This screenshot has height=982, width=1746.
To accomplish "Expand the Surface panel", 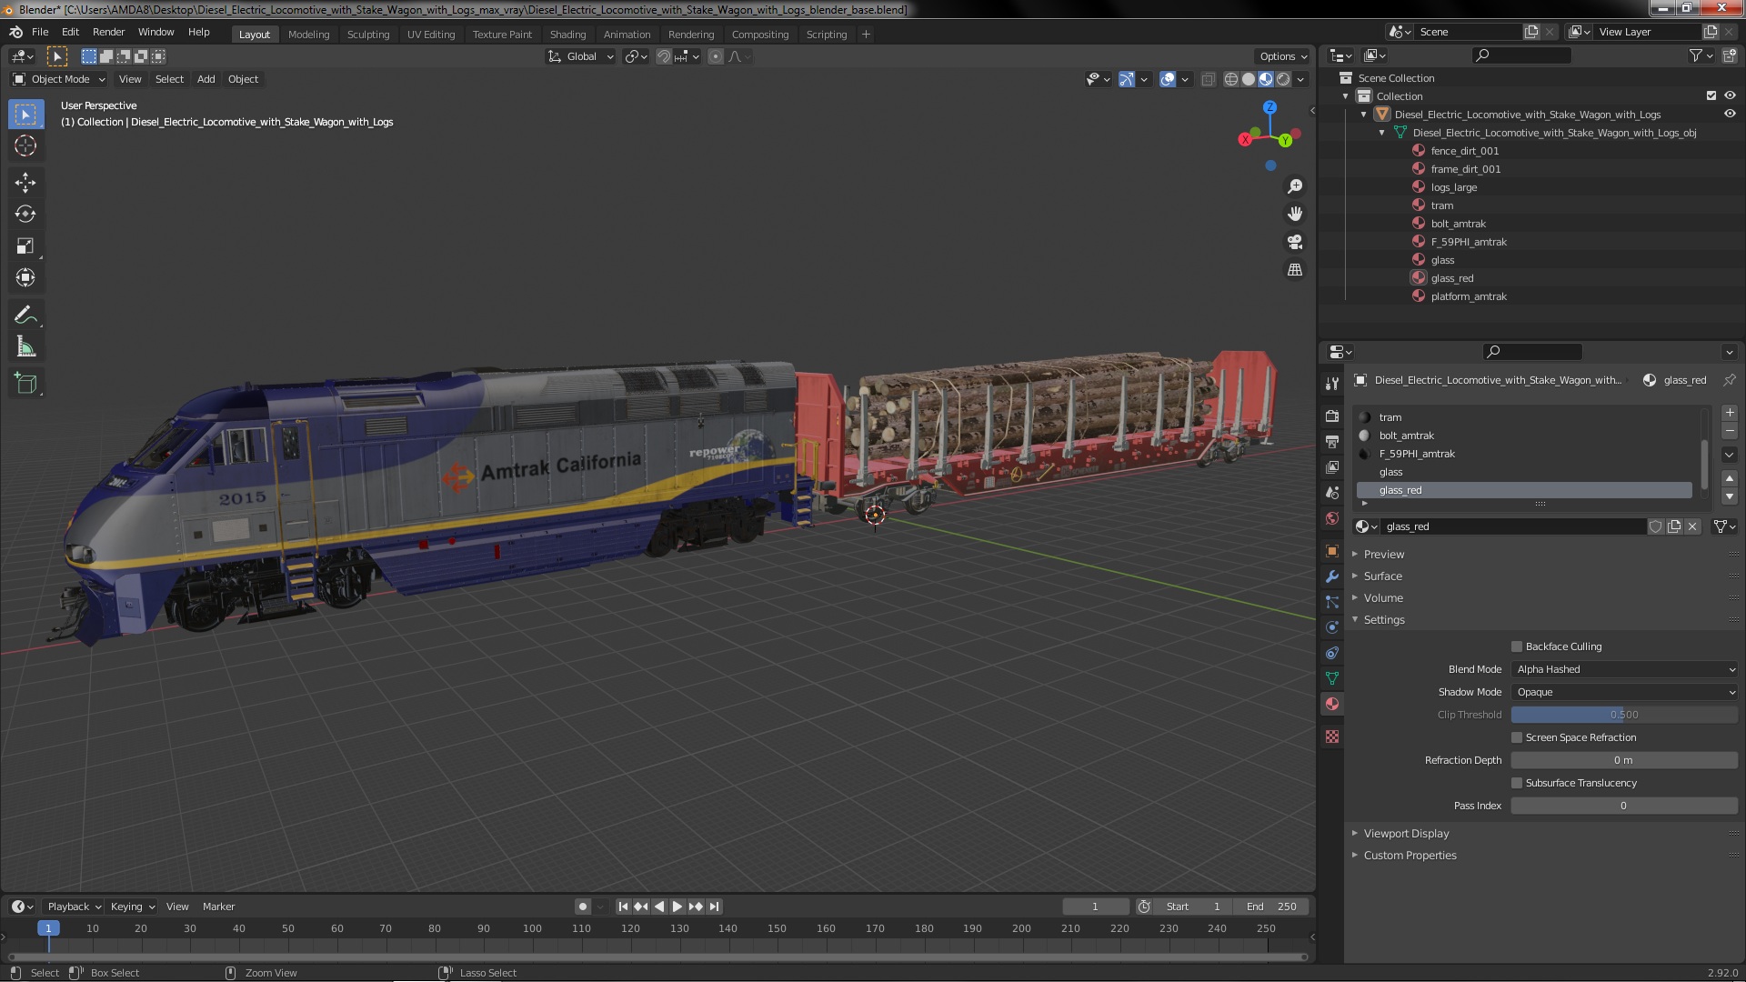I will (x=1382, y=576).
